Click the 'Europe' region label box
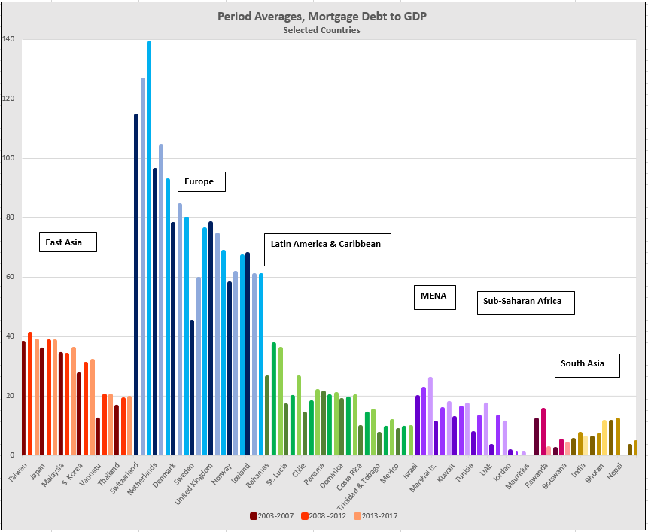648x532 pixels. 201,181
